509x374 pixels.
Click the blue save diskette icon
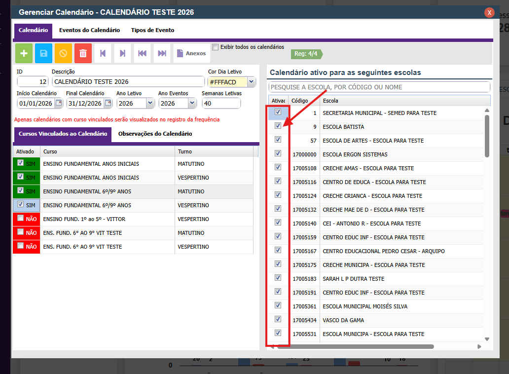coord(43,53)
